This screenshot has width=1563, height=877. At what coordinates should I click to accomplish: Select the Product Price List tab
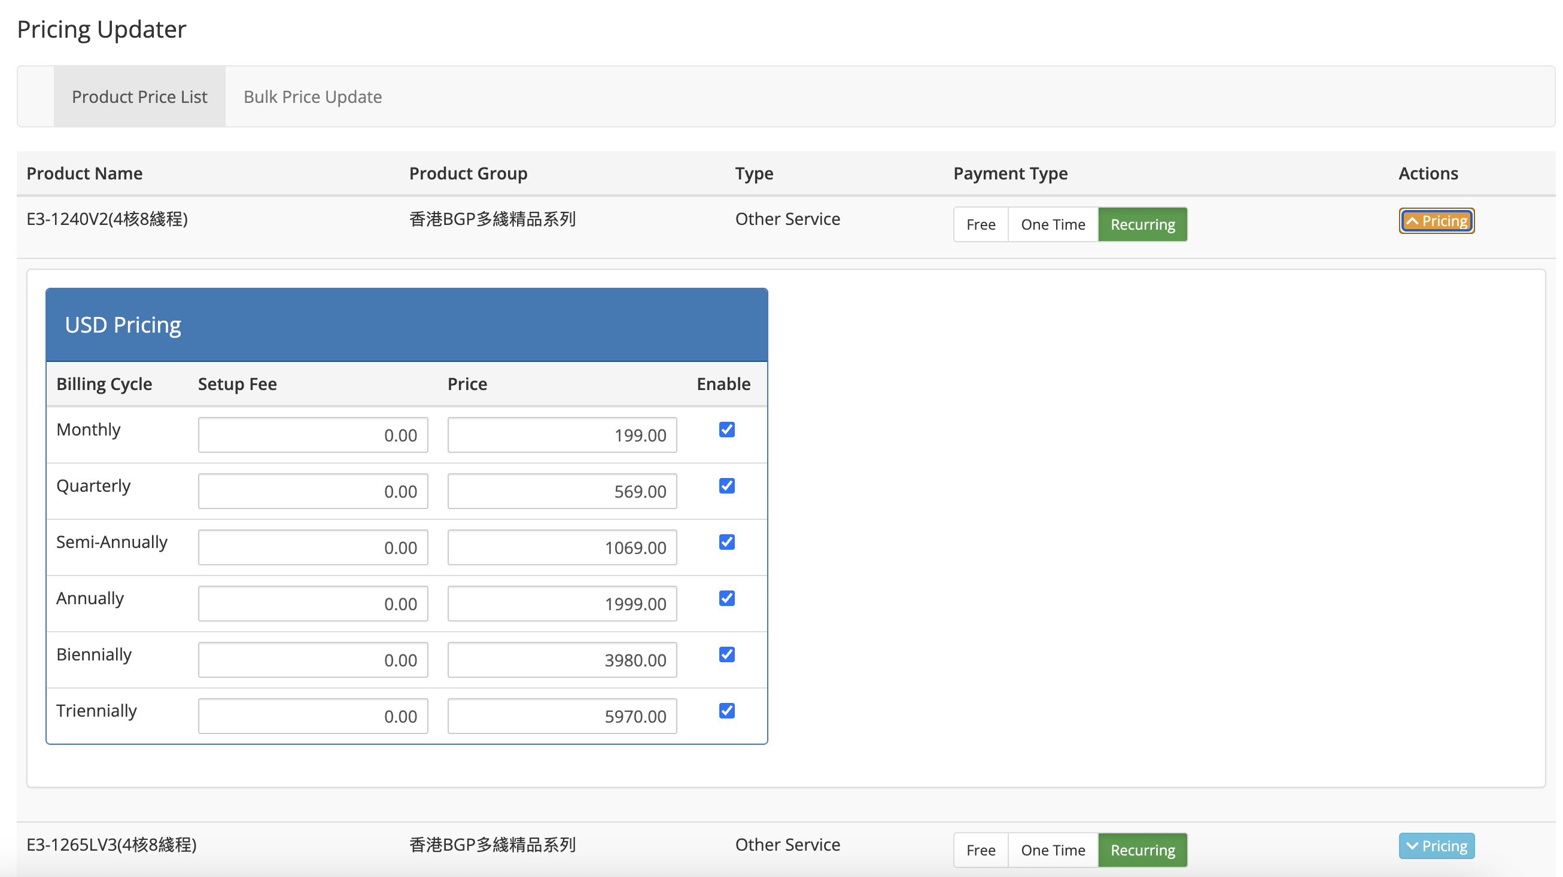(139, 97)
